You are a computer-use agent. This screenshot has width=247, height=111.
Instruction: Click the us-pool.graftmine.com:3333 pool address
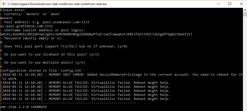click(27, 26)
